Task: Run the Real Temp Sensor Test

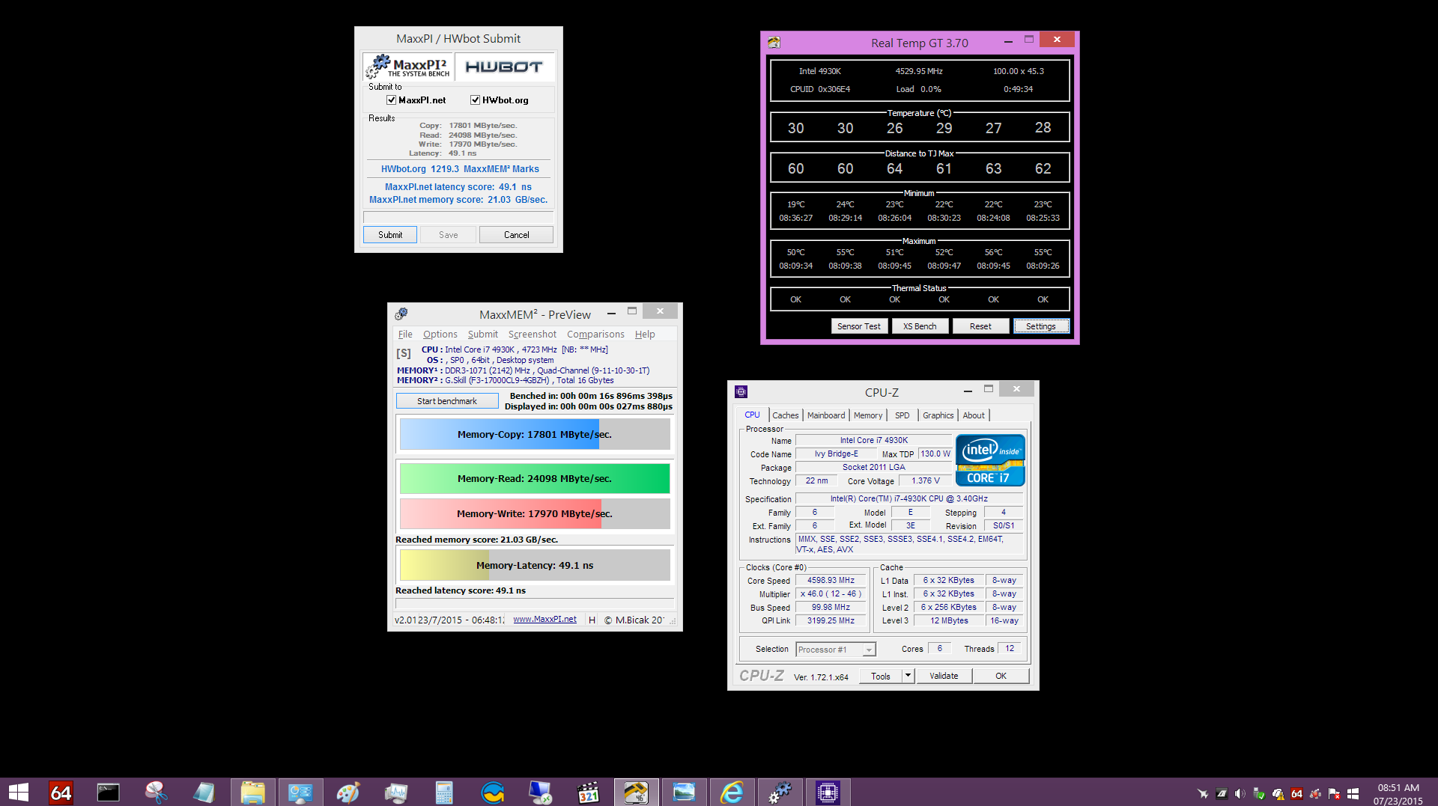Action: pos(859,326)
